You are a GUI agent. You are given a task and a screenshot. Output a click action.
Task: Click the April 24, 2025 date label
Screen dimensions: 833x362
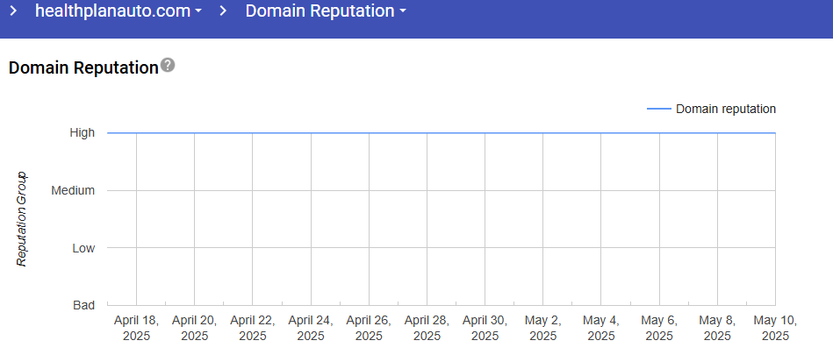coord(311,328)
